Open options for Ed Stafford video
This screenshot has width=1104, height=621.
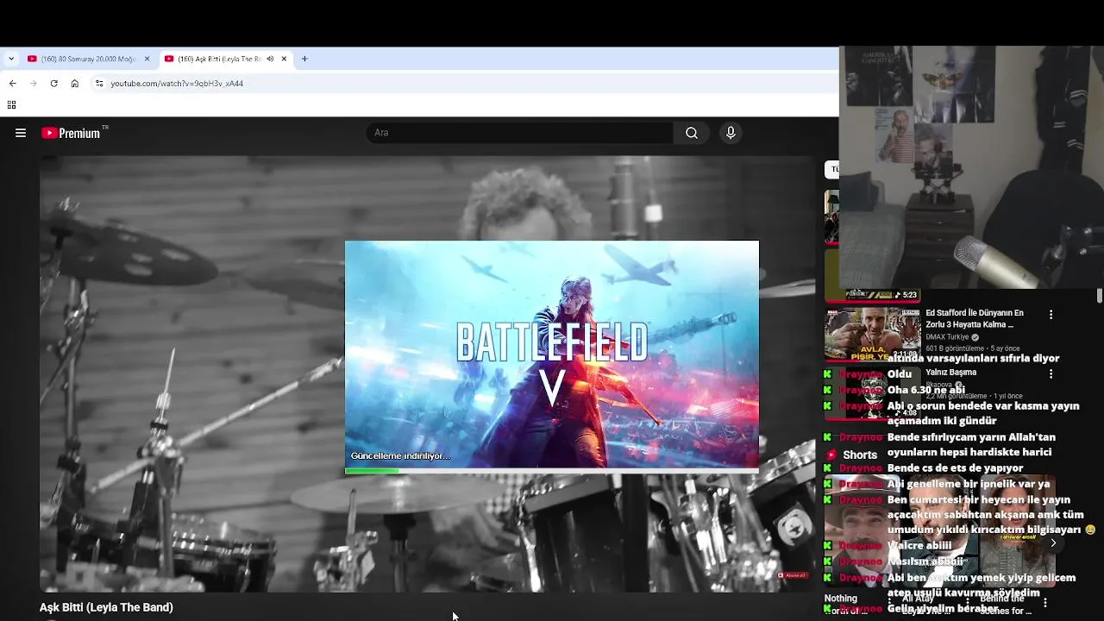1051,315
